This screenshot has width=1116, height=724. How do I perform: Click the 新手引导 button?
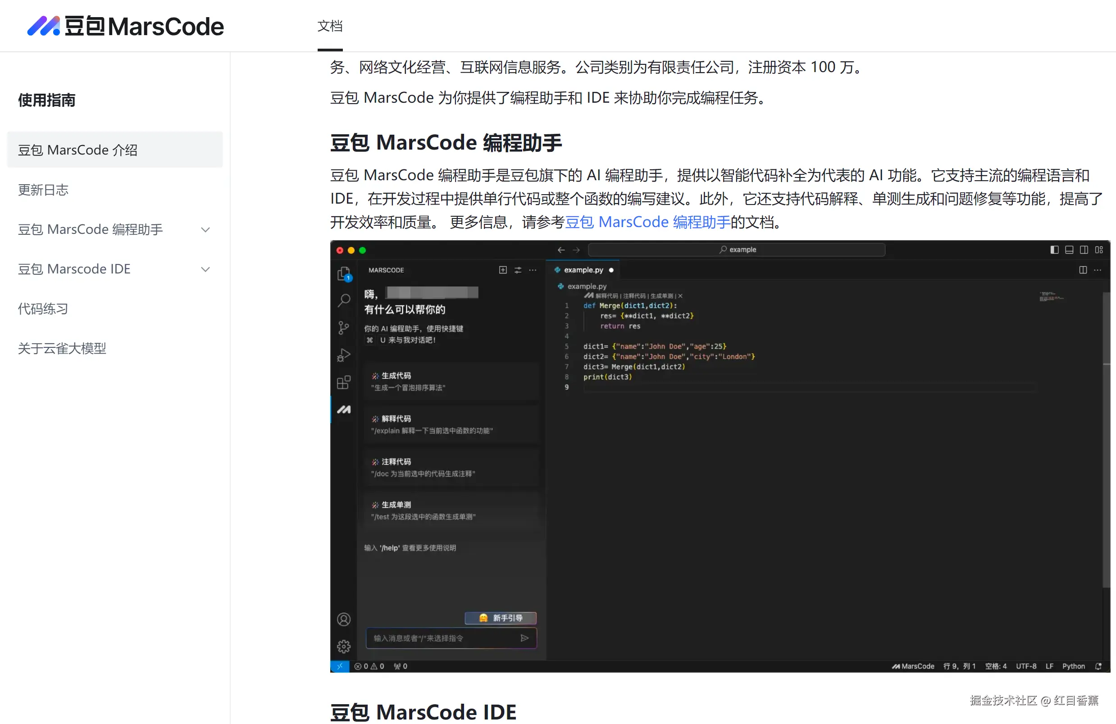point(500,618)
